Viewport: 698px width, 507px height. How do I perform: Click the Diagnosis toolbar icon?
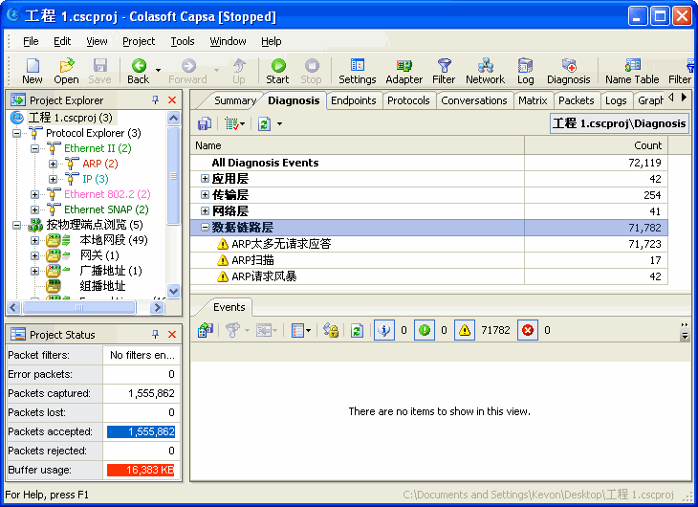point(568,71)
